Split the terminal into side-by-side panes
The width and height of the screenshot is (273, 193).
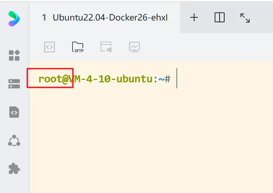coord(220,18)
